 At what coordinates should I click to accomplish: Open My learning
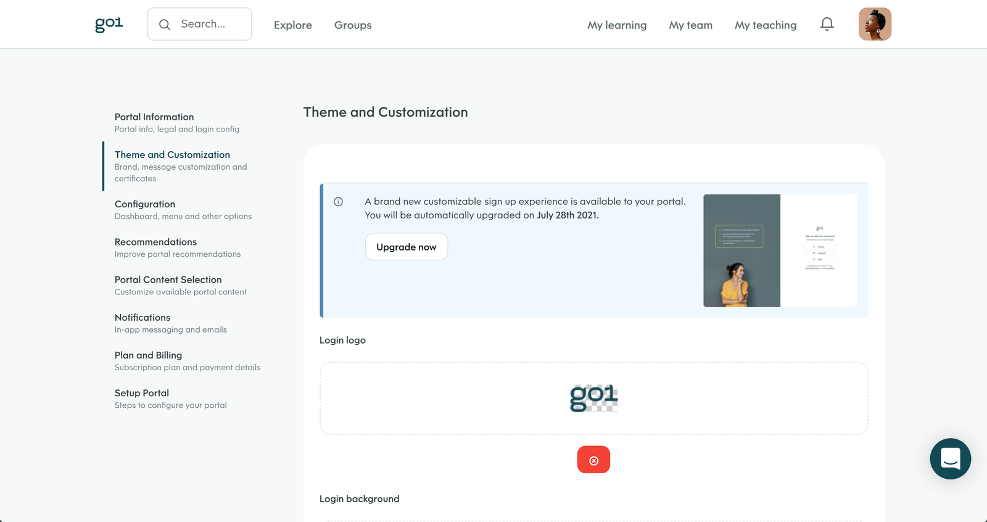(x=617, y=25)
